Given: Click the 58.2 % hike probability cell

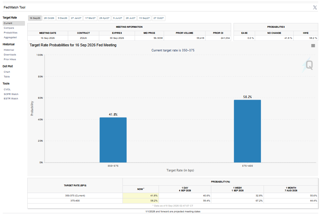Looking at the screenshot, I should point(306,38).
